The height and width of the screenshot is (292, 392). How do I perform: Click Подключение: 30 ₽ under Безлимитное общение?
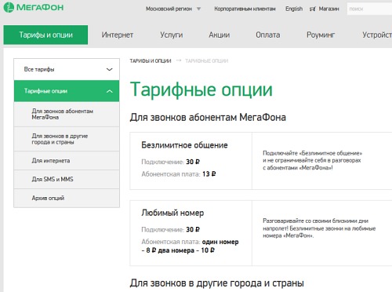(x=171, y=162)
